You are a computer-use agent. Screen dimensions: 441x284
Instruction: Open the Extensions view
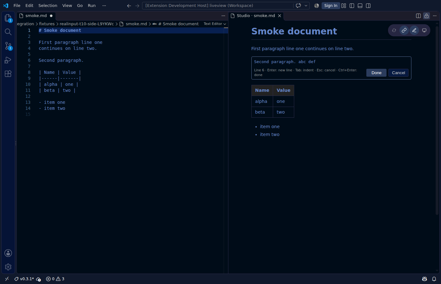8,74
